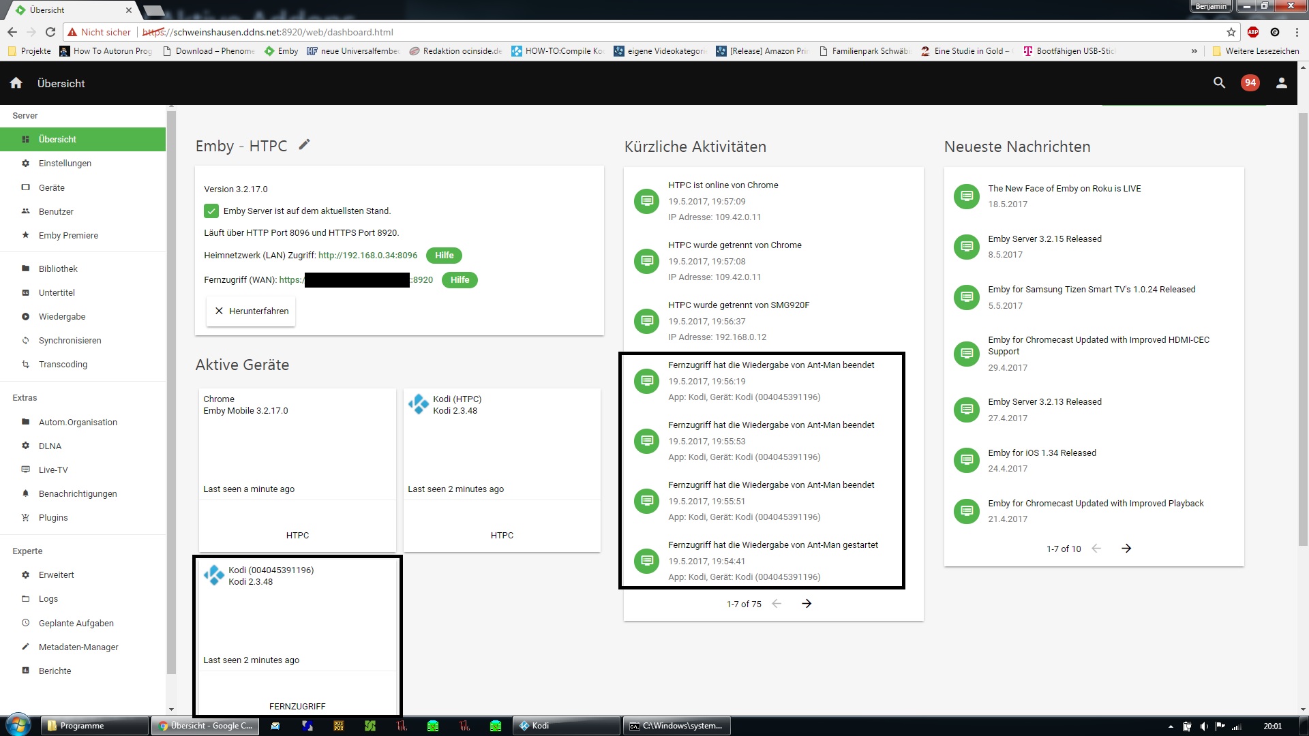Open 'Emby for Chromecast Updated with Improved Playback' news
Image resolution: width=1309 pixels, height=736 pixels.
(1096, 504)
